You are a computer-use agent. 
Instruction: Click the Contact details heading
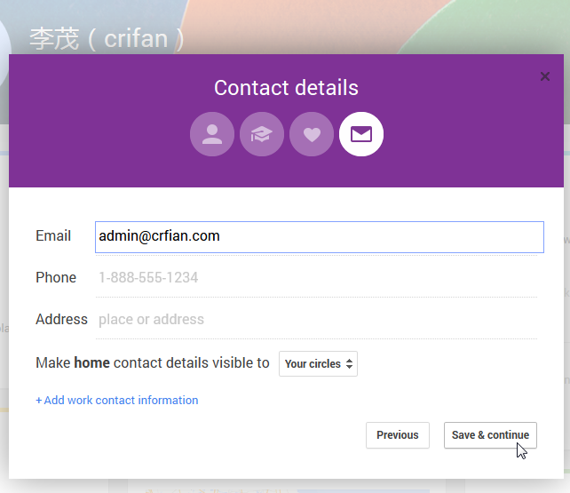[286, 89]
